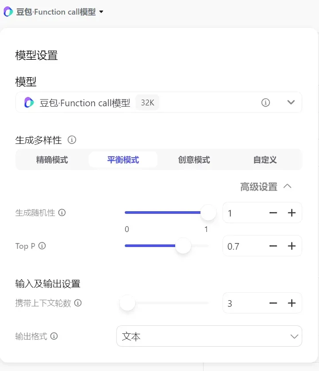Increase 生成随机性 with plus button
319x371 pixels.
click(292, 213)
